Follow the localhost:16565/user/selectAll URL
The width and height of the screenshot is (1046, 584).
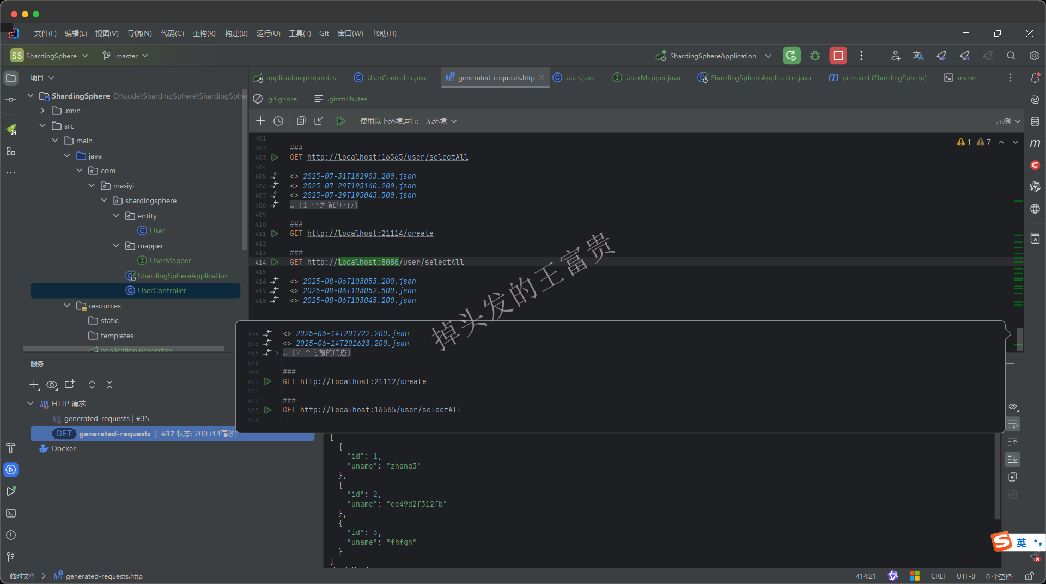(x=387, y=157)
